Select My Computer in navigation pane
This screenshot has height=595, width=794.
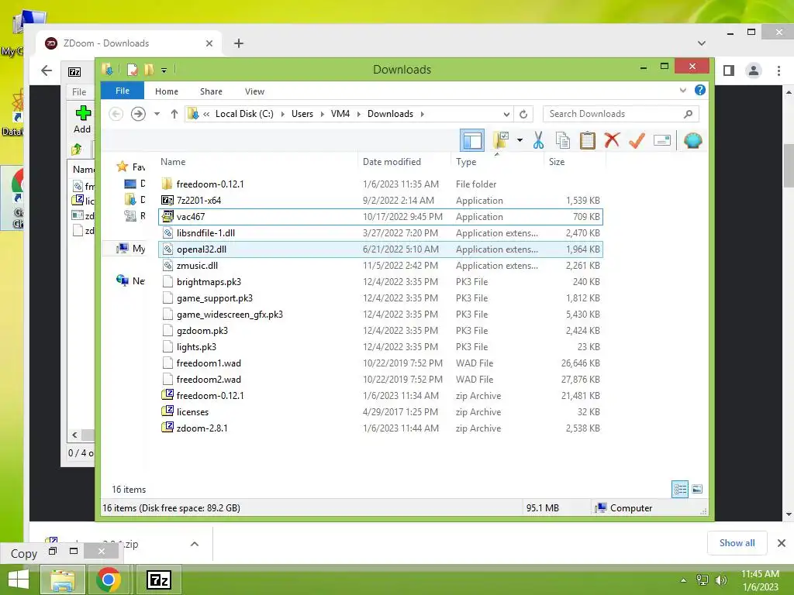pos(130,249)
